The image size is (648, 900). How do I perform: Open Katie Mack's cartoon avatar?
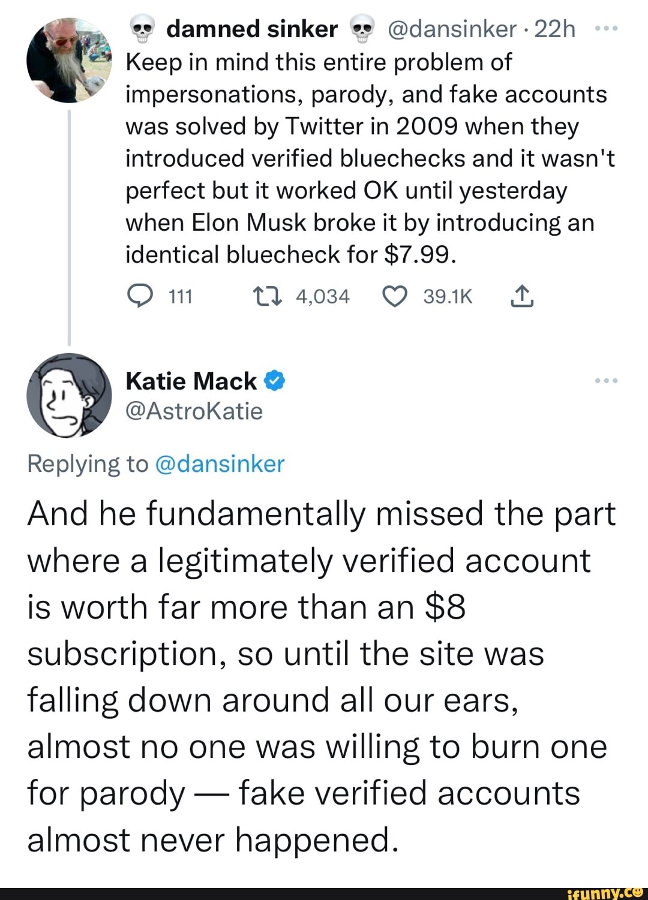(69, 395)
